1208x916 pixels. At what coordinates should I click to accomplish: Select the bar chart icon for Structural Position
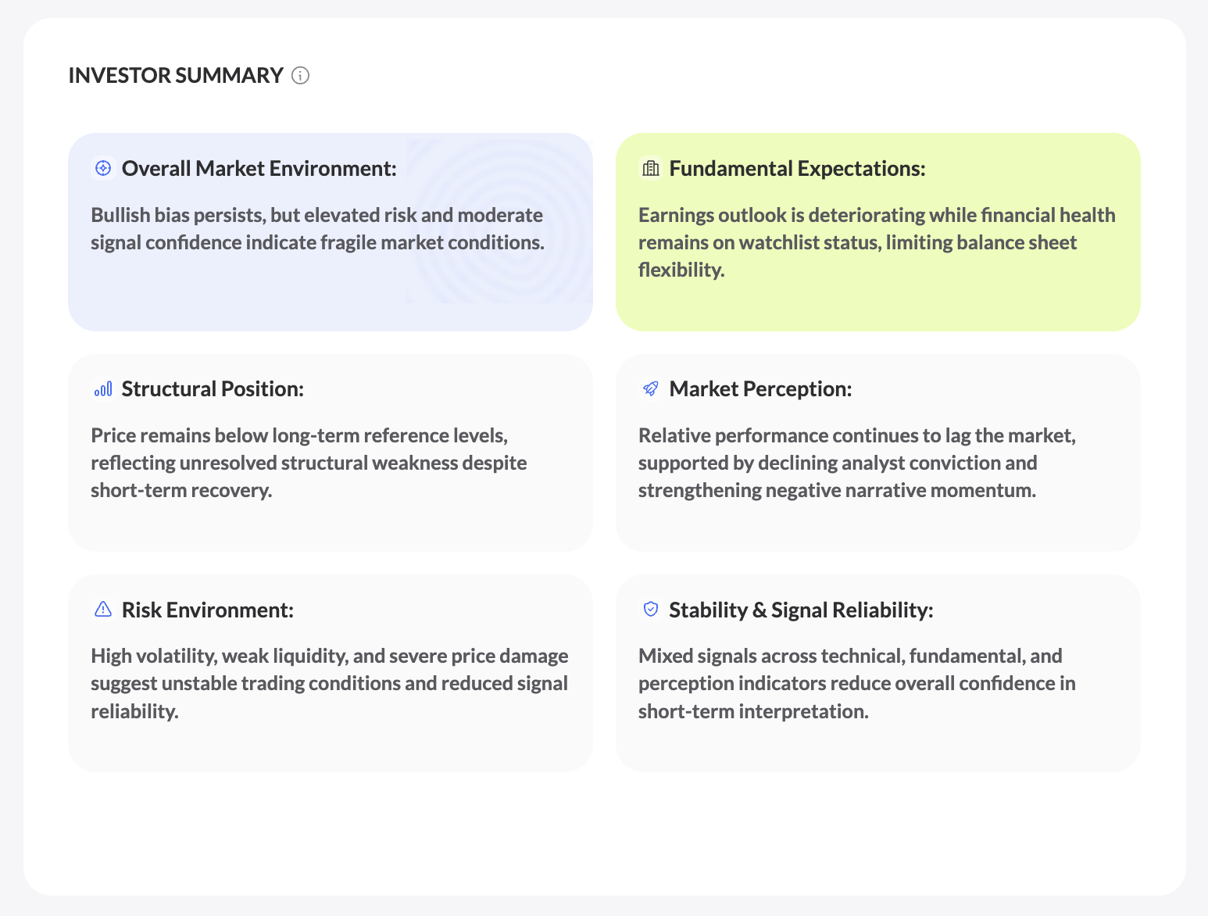click(102, 388)
